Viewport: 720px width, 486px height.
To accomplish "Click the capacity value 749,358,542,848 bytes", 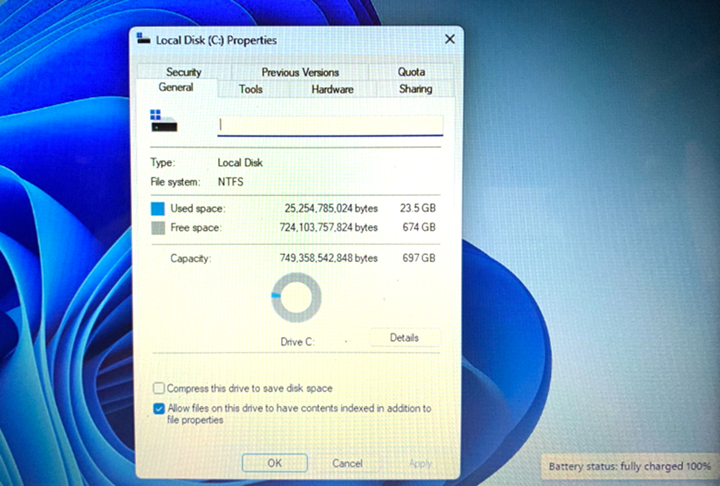I will [x=329, y=258].
